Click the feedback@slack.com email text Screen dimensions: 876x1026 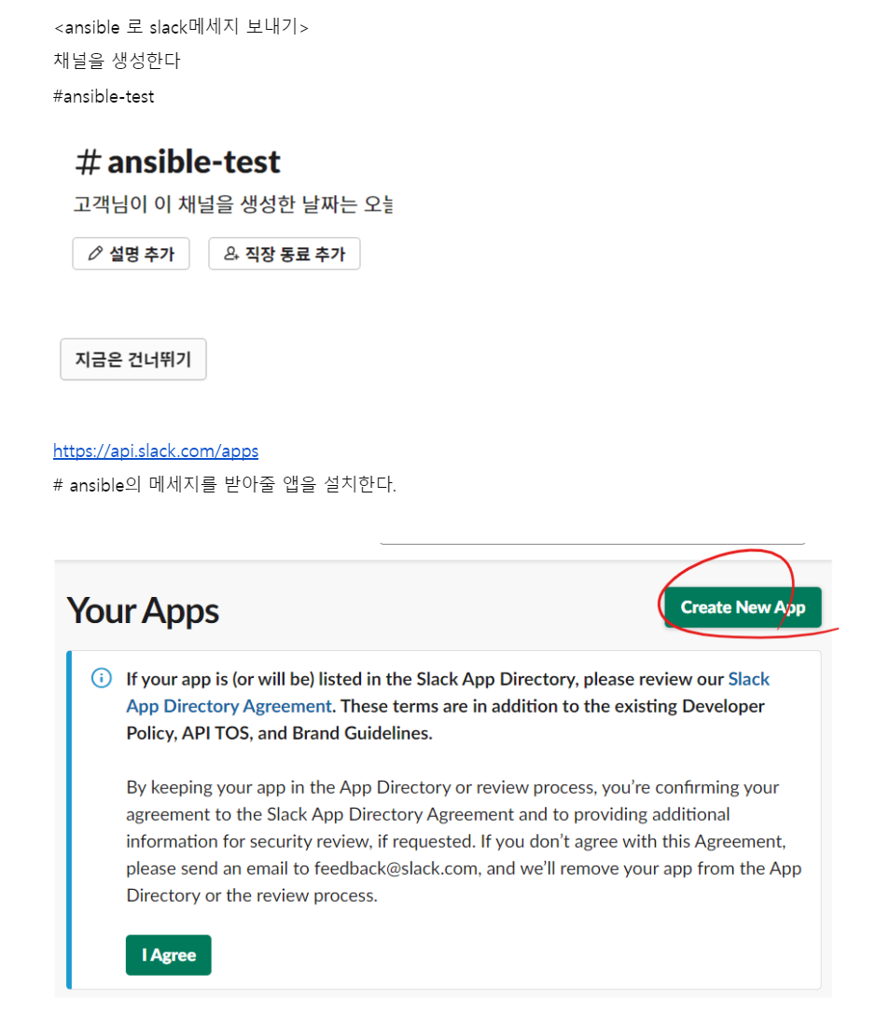(x=396, y=868)
